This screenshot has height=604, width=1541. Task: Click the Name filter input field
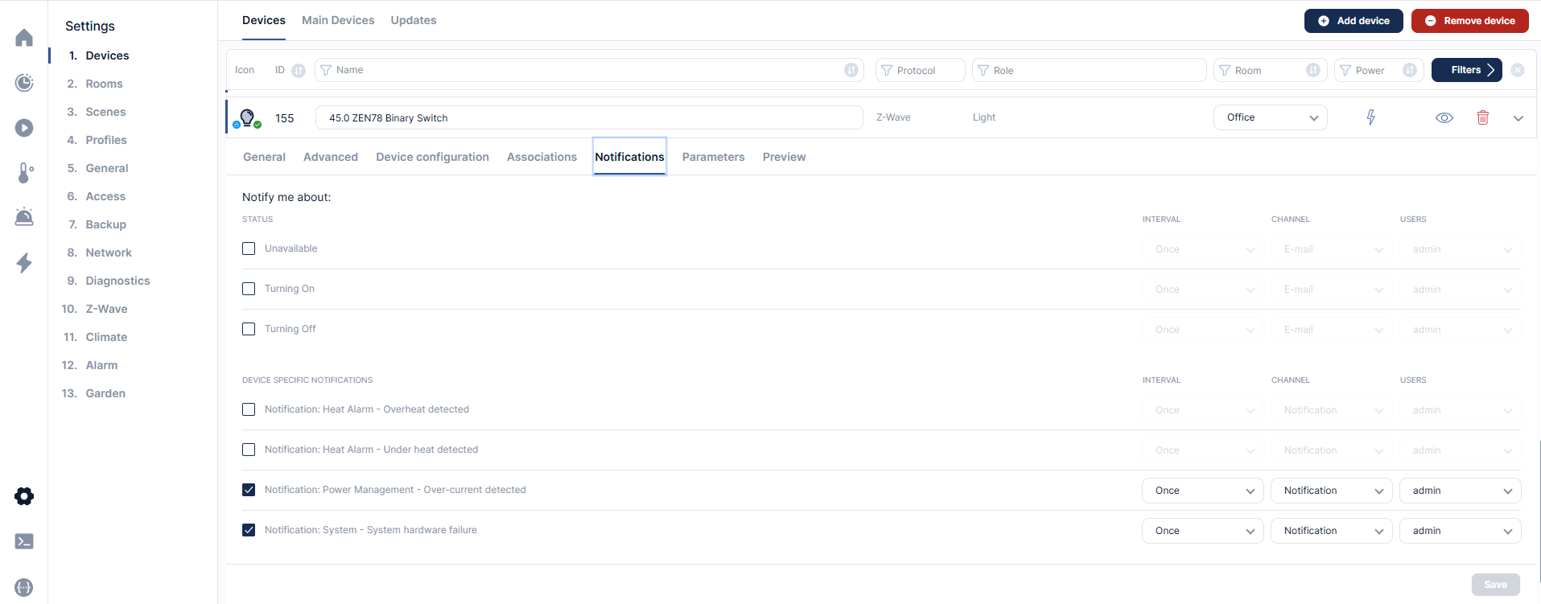pyautogui.click(x=589, y=70)
